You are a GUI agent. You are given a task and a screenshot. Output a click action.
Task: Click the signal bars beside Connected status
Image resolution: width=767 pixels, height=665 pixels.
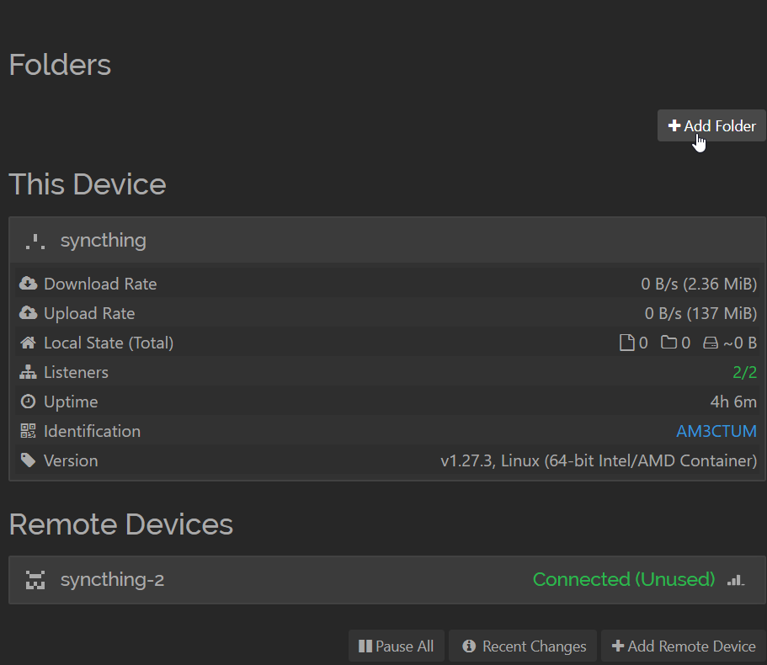point(735,580)
